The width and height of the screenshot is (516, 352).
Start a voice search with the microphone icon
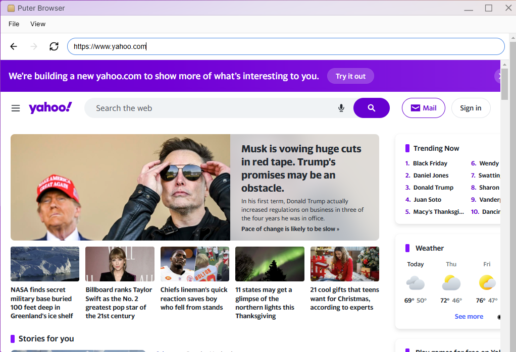[341, 108]
